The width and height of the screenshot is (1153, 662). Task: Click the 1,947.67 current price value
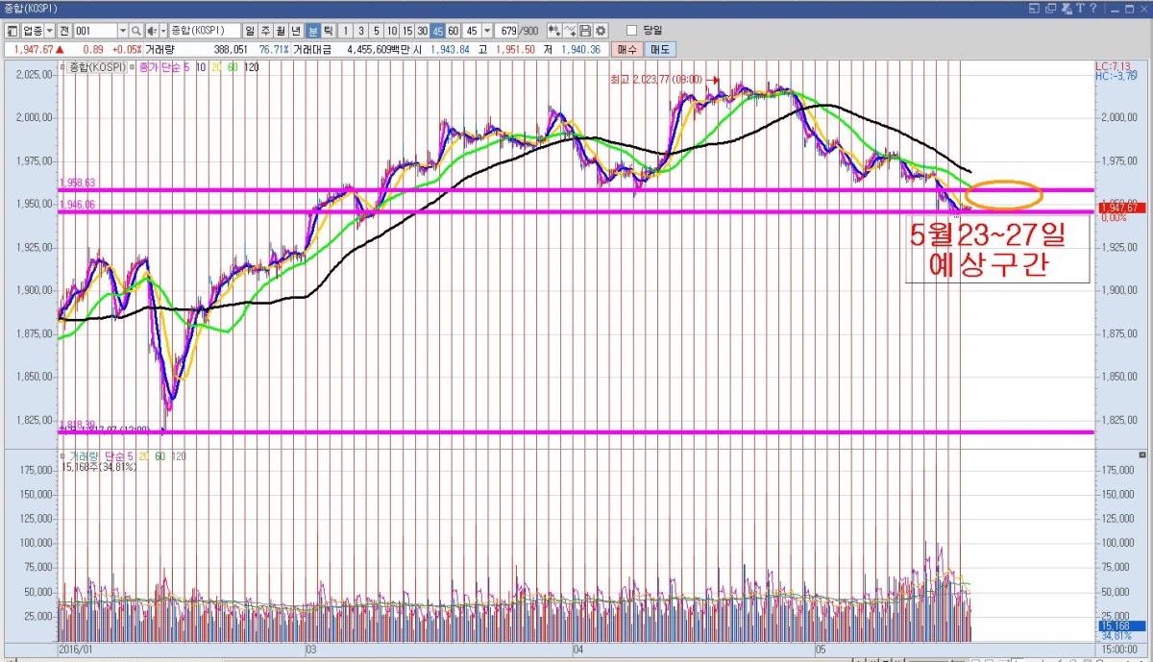(32, 49)
